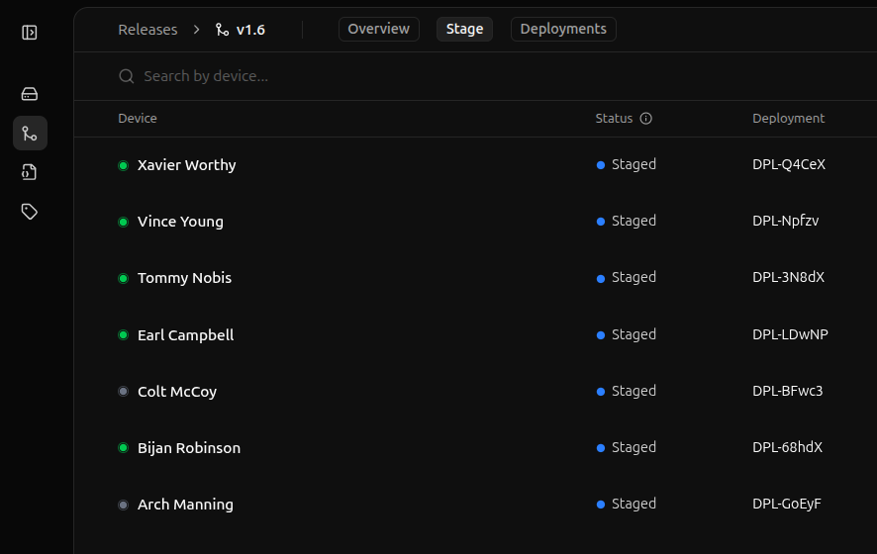Open the config schema file icon in sidebar
Image resolution: width=877 pixels, height=554 pixels.
tap(30, 172)
